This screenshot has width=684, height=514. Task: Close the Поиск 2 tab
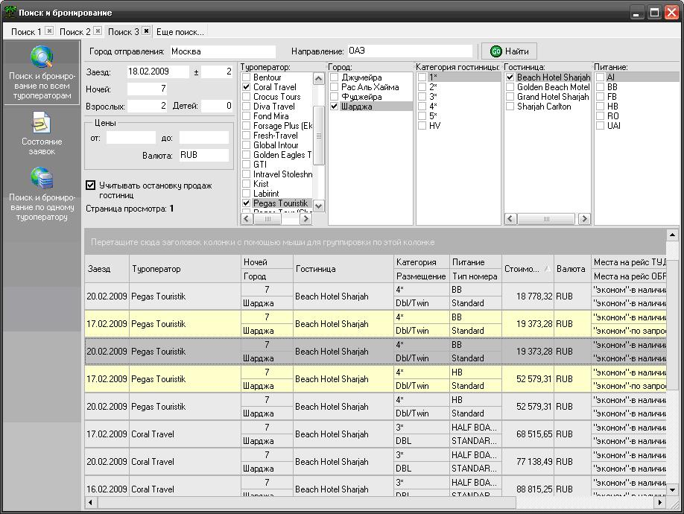(98, 31)
